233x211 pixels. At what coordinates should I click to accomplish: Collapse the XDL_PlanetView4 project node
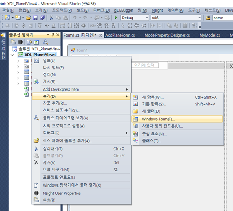(x=12, y=55)
